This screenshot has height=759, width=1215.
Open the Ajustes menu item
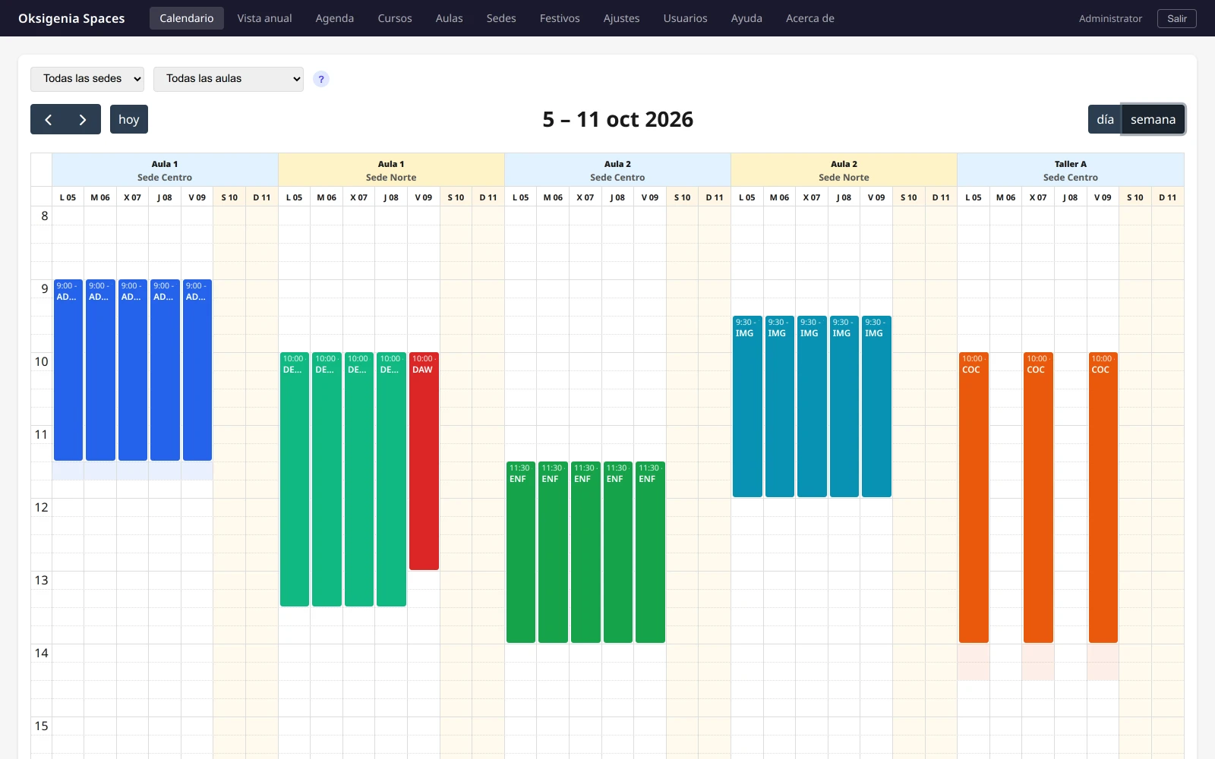pyautogui.click(x=622, y=18)
